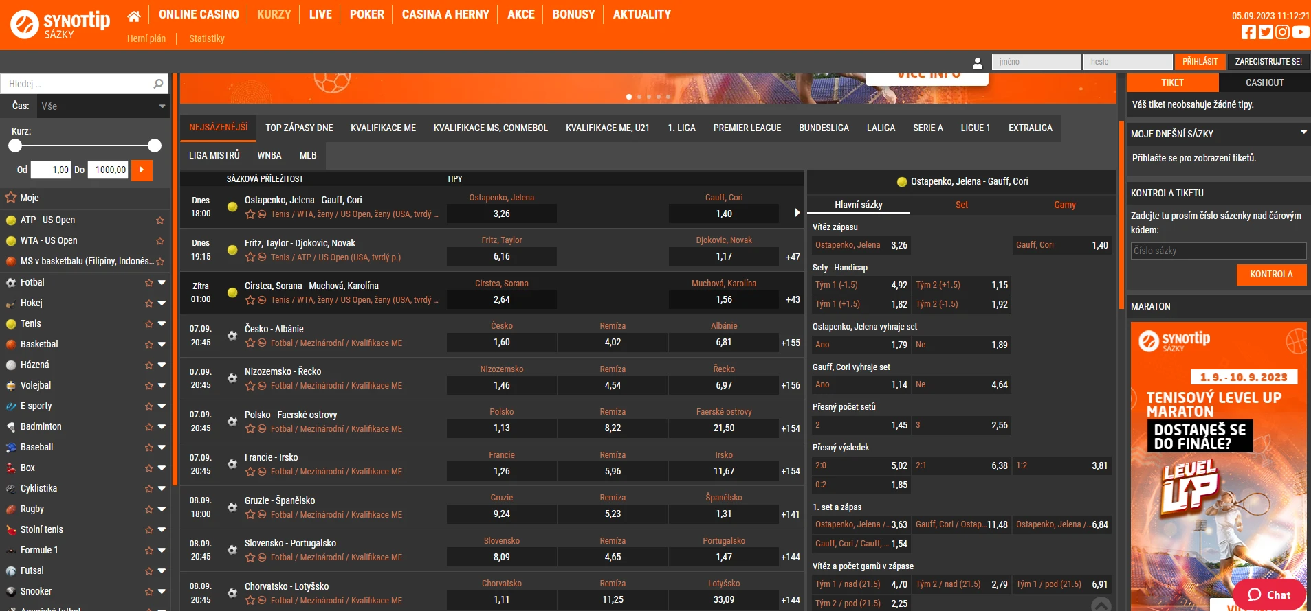
Task: Click the orange odds filter arrow button
Action: 142,170
